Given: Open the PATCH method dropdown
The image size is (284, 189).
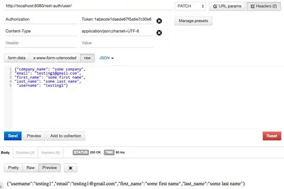Looking at the screenshot, I should click(190, 6).
